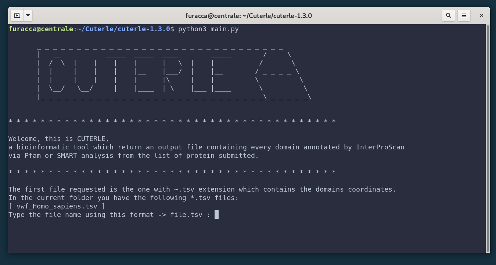Click the word InterProScan
Screen dimensions: 496x265
click(x=380, y=147)
